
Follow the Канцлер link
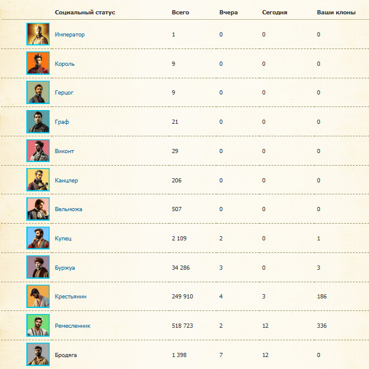(66, 180)
